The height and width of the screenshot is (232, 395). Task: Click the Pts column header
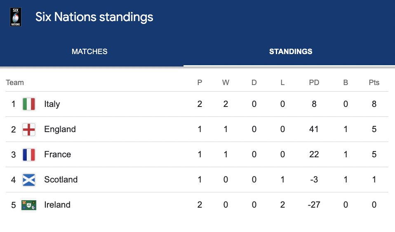[374, 83]
